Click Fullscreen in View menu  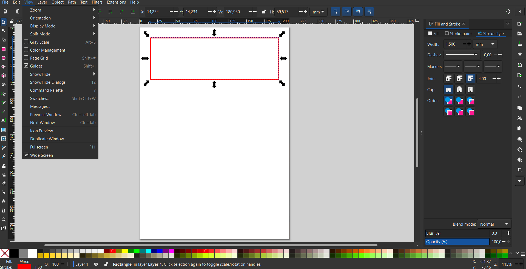click(x=39, y=147)
